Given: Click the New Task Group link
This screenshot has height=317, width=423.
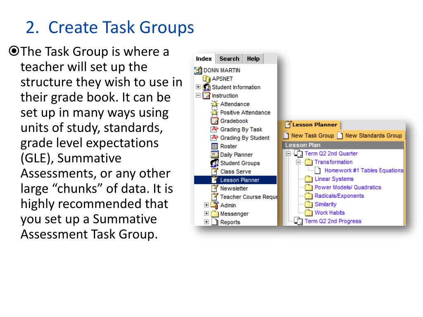Looking at the screenshot, I should pos(312,135).
